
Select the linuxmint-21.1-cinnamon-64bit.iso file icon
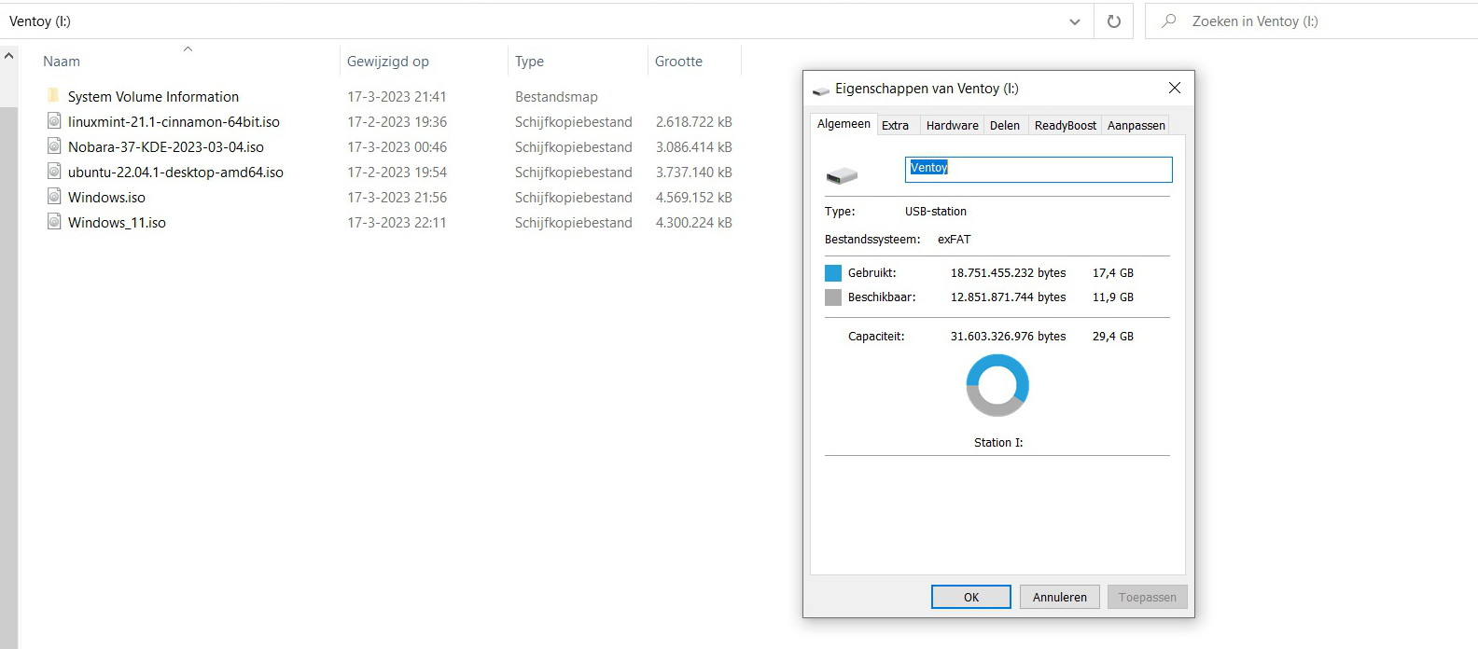(x=54, y=121)
